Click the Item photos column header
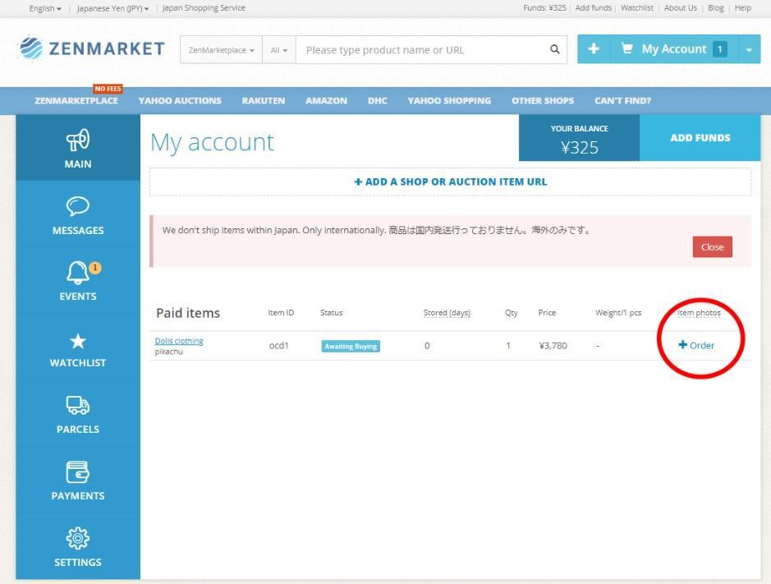The image size is (771, 584). click(699, 313)
